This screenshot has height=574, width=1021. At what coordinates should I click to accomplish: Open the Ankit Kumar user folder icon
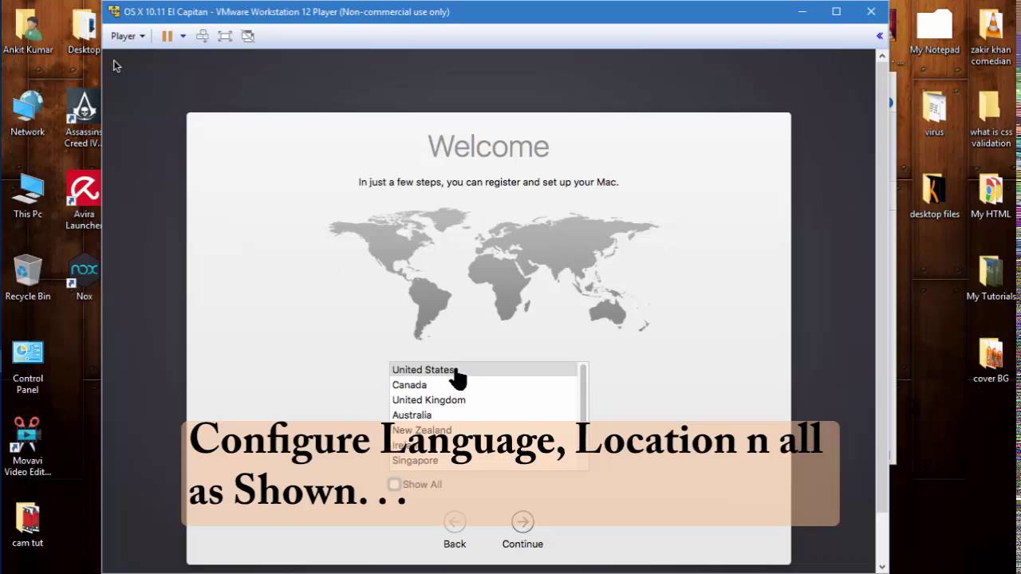point(28,32)
